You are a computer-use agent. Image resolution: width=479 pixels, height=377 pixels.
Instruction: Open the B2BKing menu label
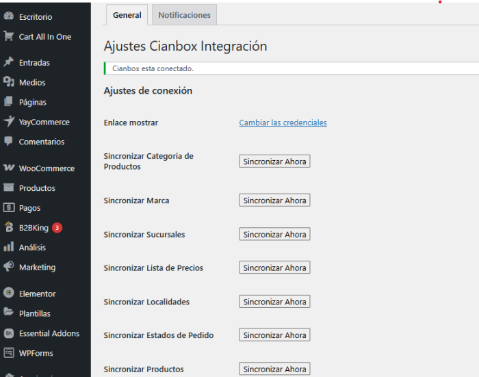click(x=34, y=228)
